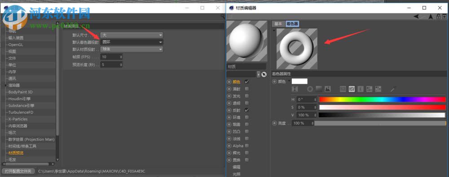Open the color from picture icon
Viewport: 449px width, 177px height.
point(328,89)
